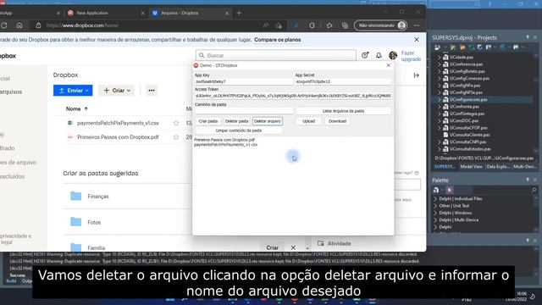Select the Fotos suggested folder
The height and width of the screenshot is (305, 542).
(94, 222)
